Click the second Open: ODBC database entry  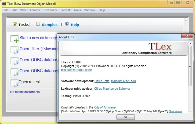(x=38, y=71)
